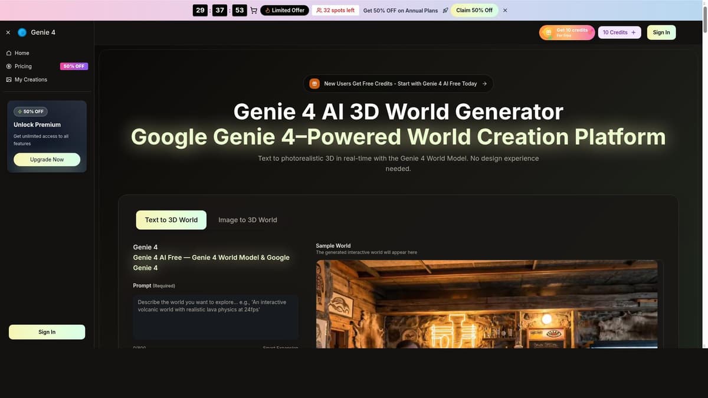Click the Claim 50% Off button

[x=474, y=10]
